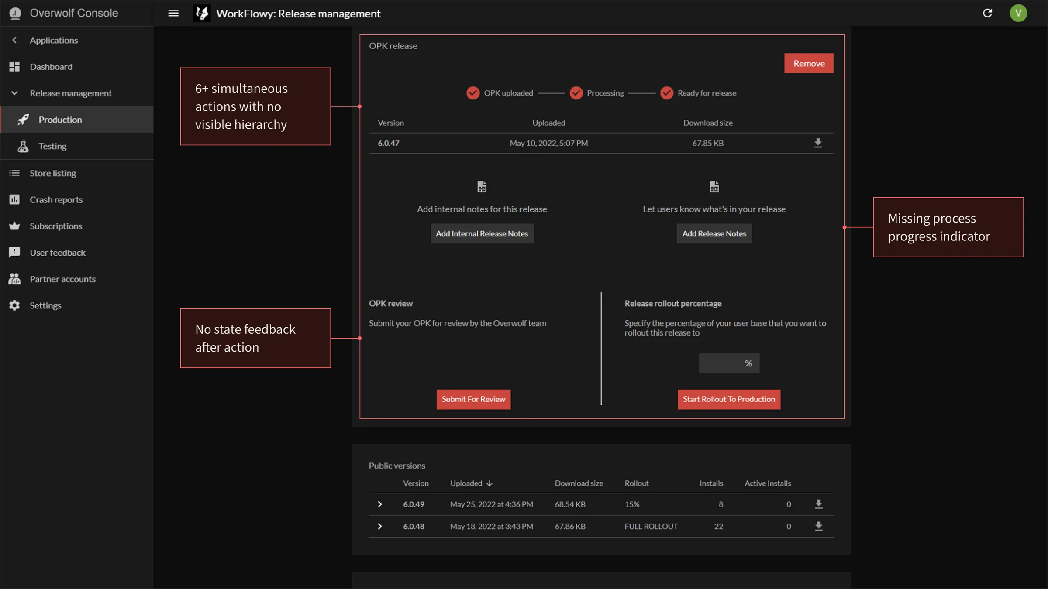Click the Settings gear icon
The image size is (1048, 589).
tap(14, 305)
